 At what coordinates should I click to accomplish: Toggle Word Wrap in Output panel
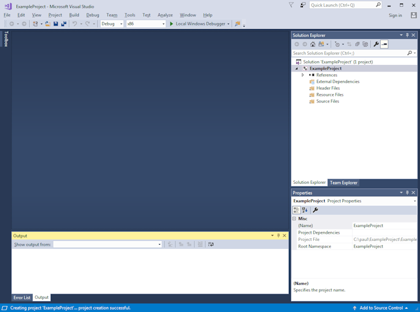click(x=211, y=244)
